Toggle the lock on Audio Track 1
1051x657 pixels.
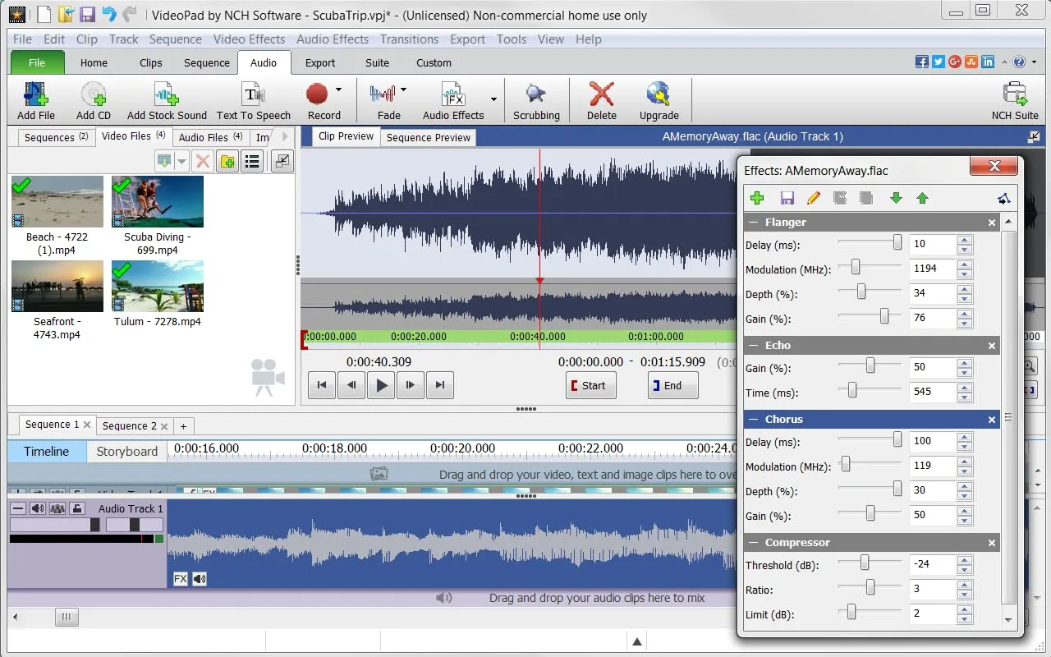click(x=76, y=508)
